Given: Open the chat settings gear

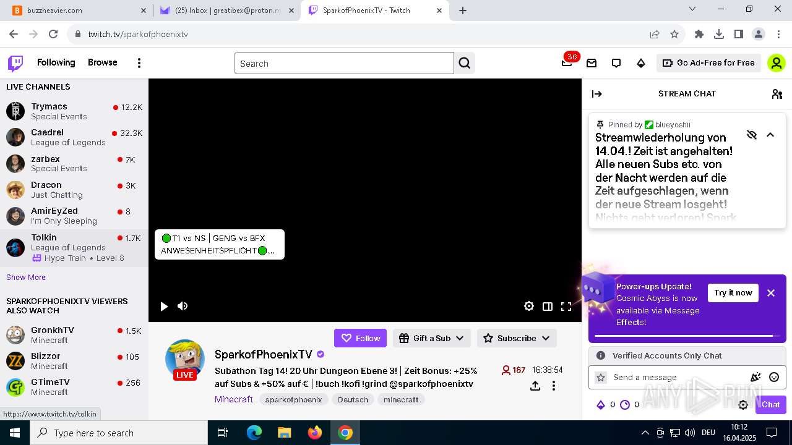Looking at the screenshot, I should [x=743, y=405].
